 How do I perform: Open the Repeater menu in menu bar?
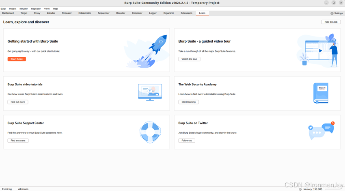click(x=36, y=9)
